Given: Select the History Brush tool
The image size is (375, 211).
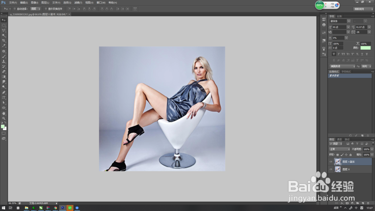Looking at the screenshot, I should [4, 67].
